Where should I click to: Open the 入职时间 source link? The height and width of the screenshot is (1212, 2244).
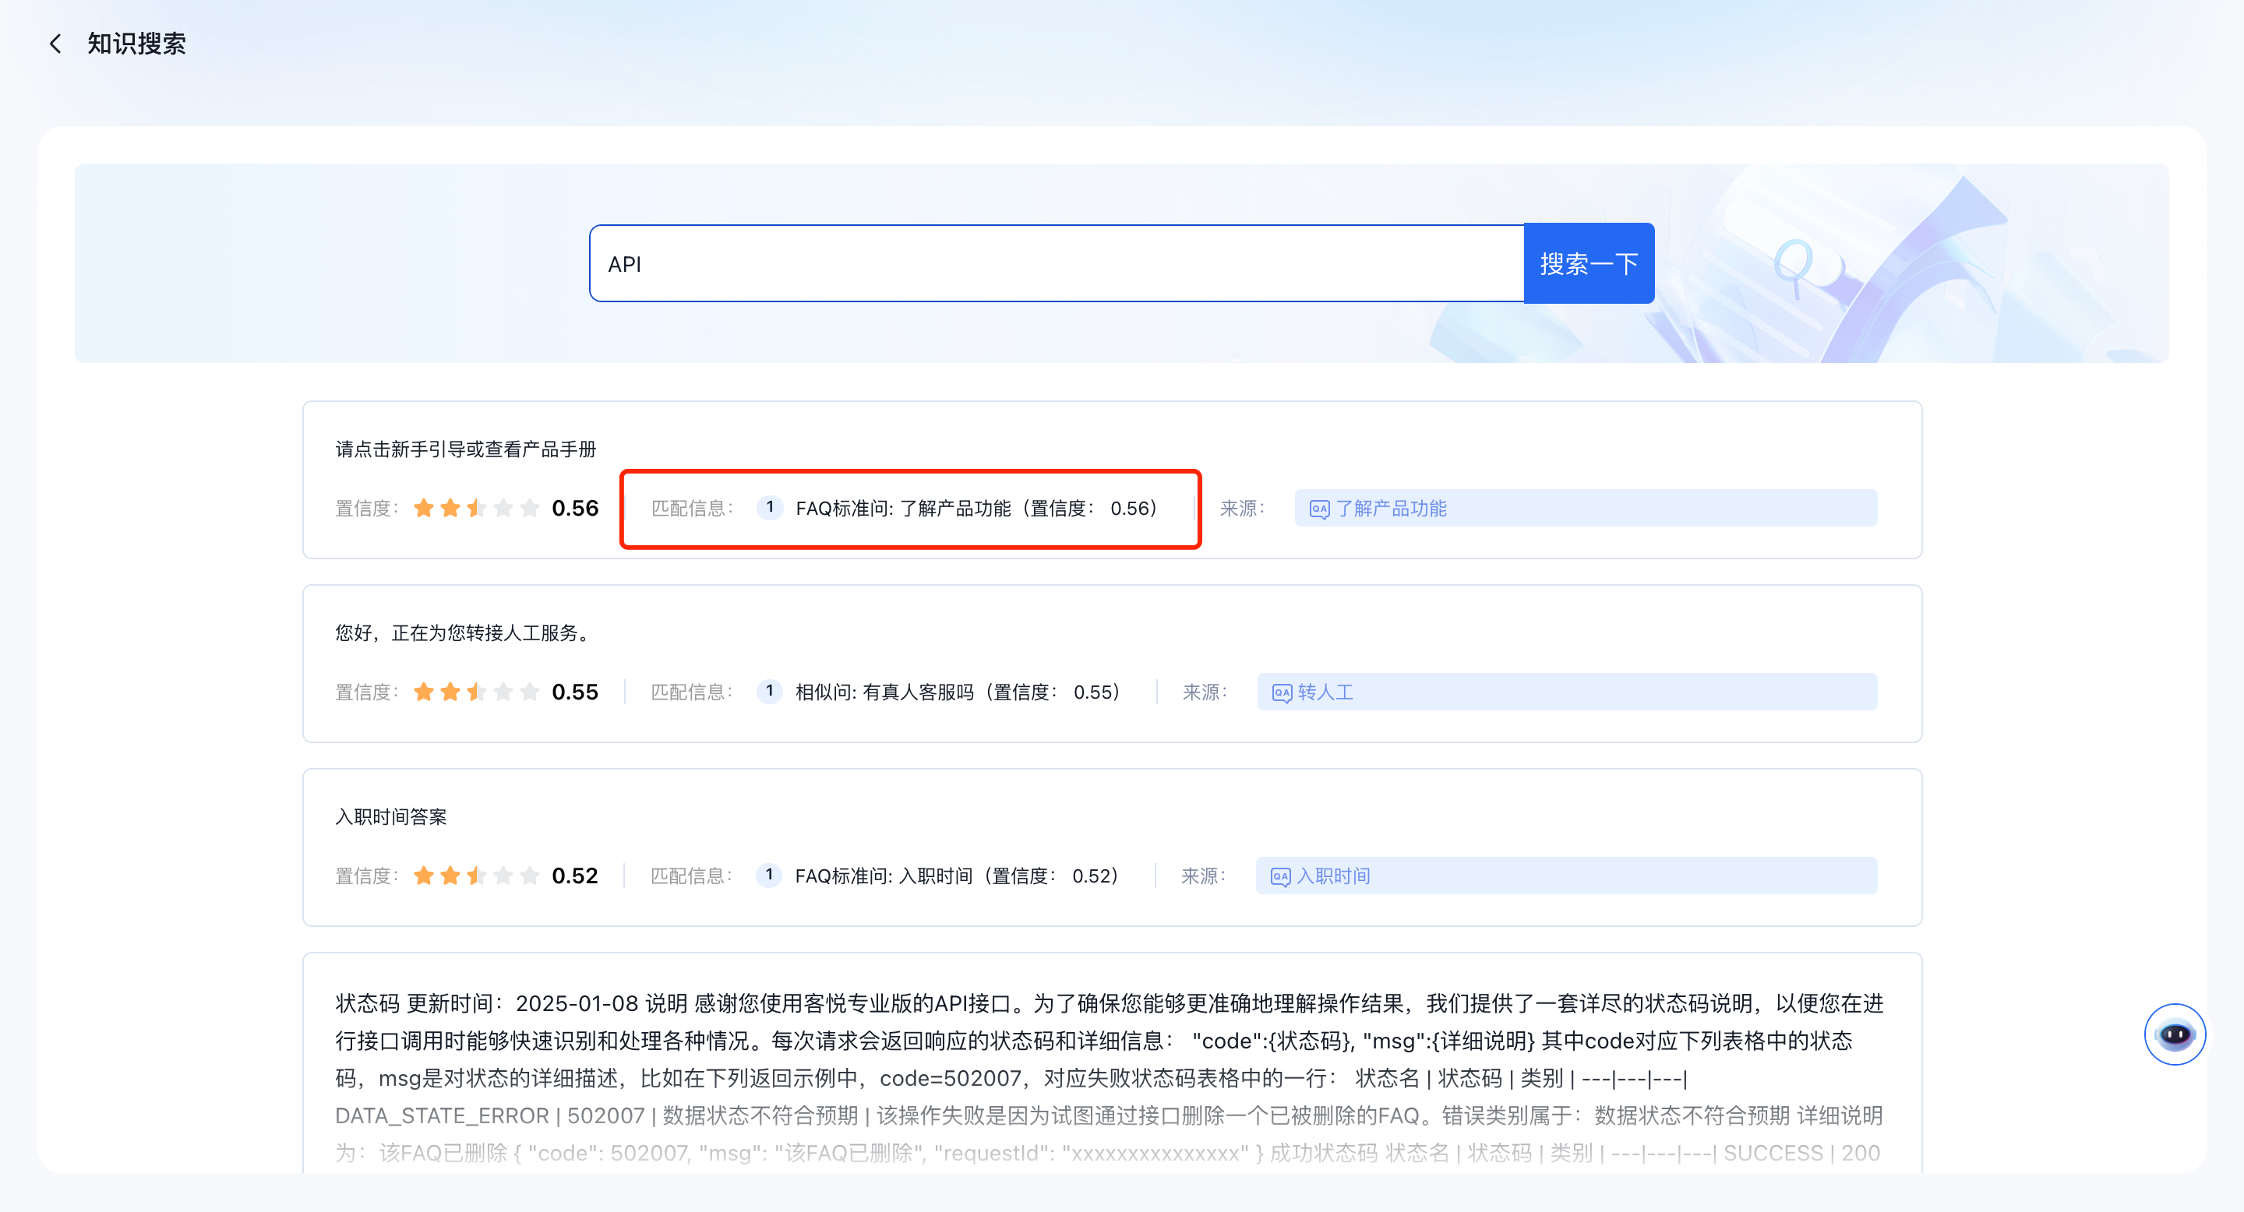point(1333,876)
